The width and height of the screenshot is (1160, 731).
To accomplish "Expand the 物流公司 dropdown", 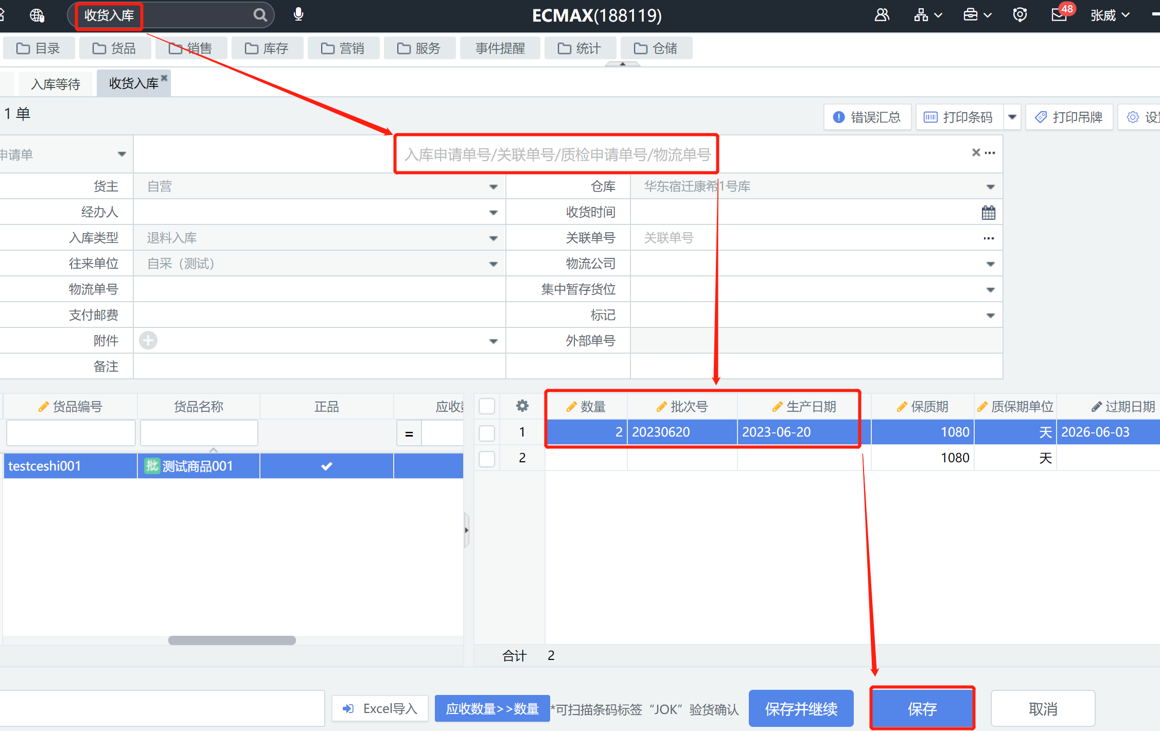I will point(990,264).
